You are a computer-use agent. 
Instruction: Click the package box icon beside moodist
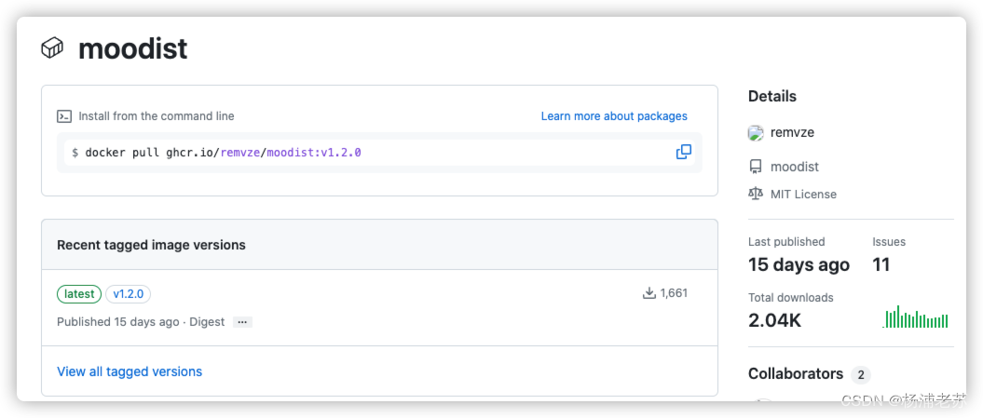52,47
